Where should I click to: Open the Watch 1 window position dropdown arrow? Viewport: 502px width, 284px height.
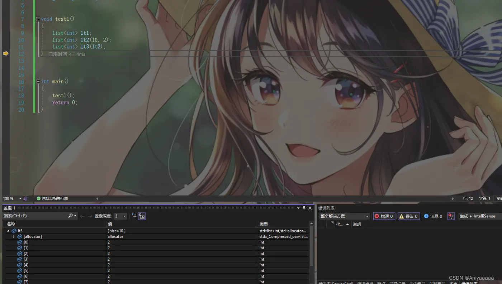click(298, 208)
